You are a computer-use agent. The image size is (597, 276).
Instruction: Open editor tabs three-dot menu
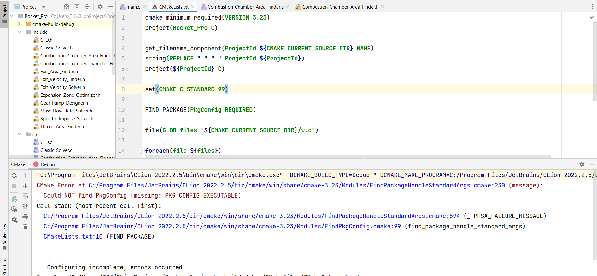point(592,7)
